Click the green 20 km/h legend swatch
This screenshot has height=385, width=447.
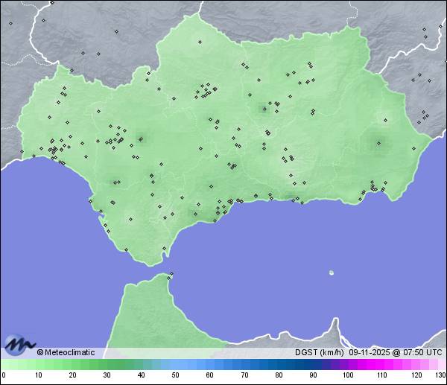(72, 364)
